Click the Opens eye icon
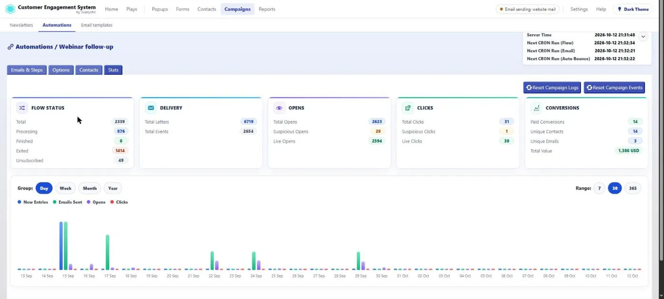 [279, 108]
